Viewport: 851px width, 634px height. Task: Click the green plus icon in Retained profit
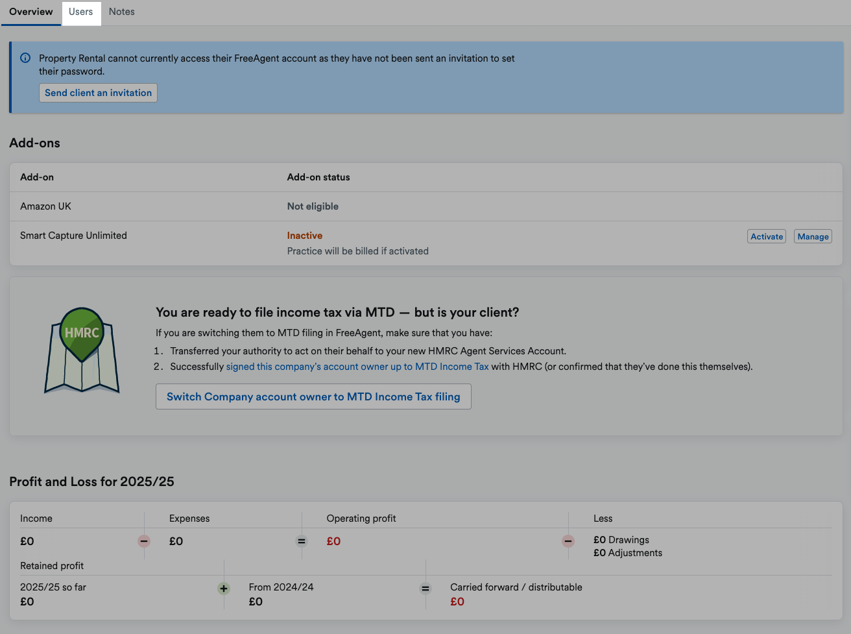[224, 589]
